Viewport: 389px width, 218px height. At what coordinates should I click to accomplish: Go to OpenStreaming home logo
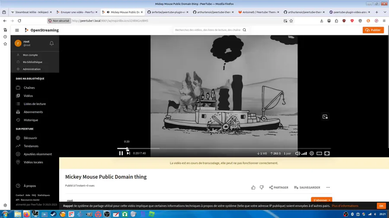[41, 30]
